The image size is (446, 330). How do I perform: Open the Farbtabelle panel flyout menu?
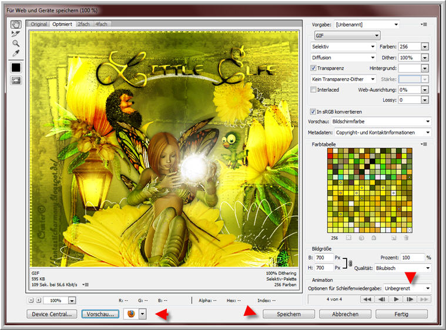(x=424, y=144)
